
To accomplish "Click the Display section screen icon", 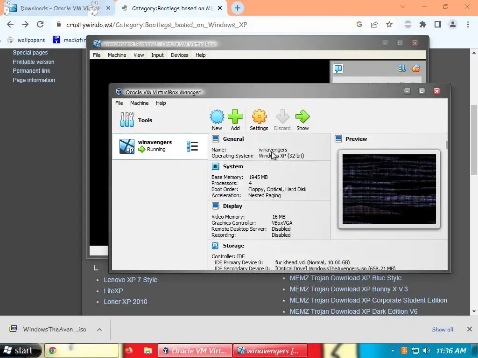I will 216,206.
